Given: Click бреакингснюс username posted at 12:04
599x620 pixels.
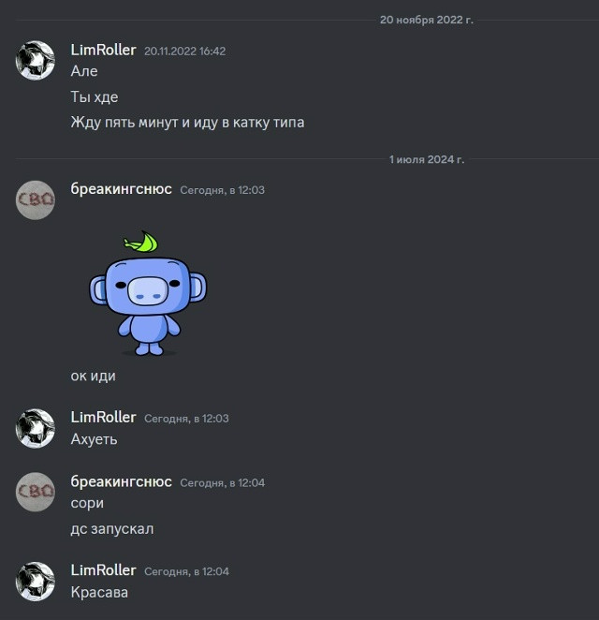Looking at the screenshot, I should (x=122, y=482).
